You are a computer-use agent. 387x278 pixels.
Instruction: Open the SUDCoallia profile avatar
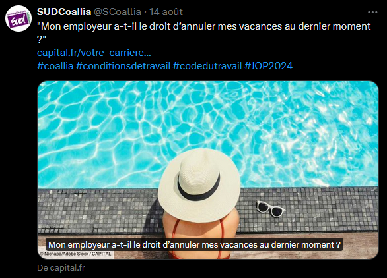tap(18, 18)
